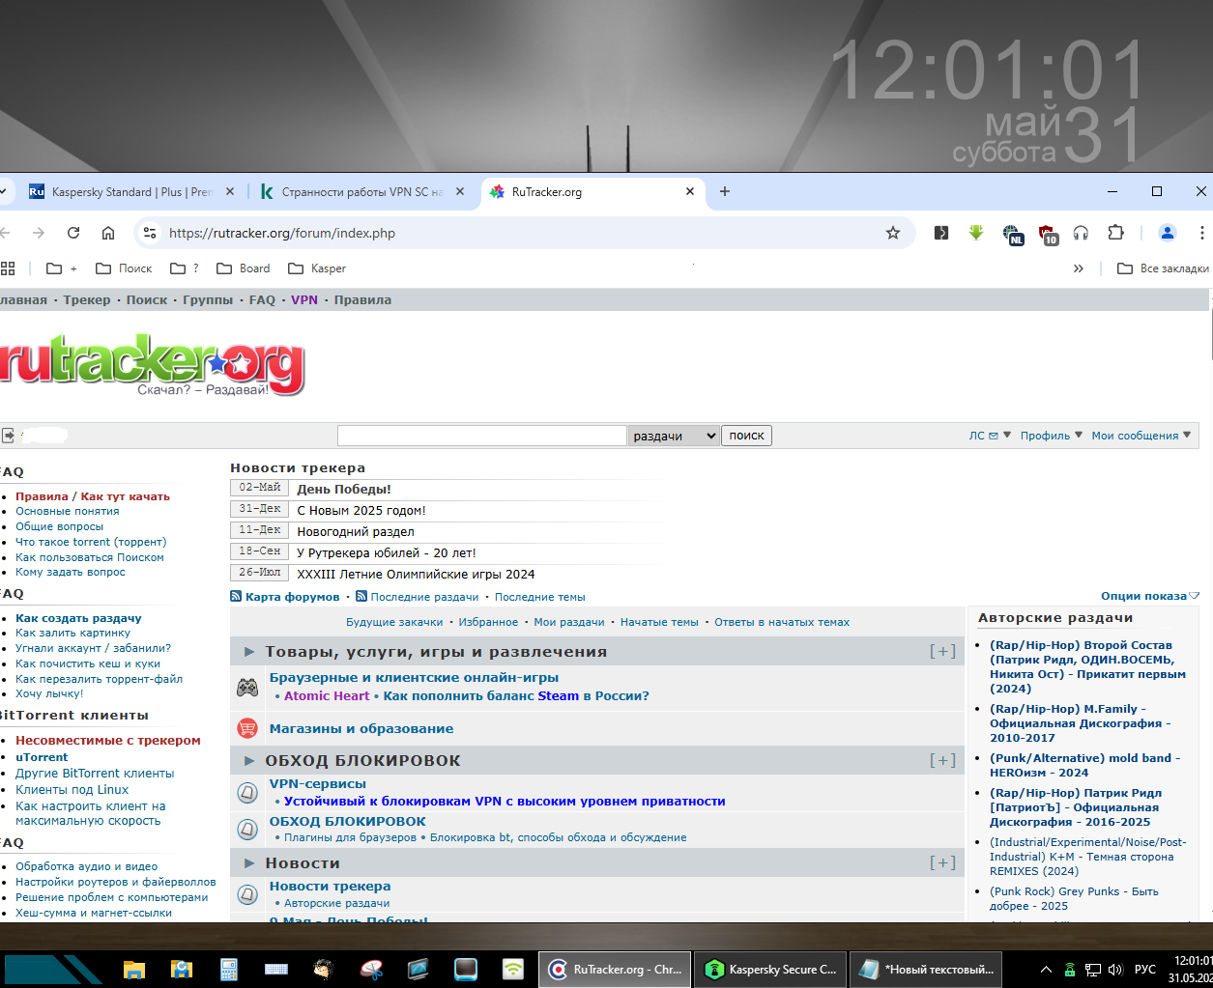Open the Chrome profile avatar

1168,233
